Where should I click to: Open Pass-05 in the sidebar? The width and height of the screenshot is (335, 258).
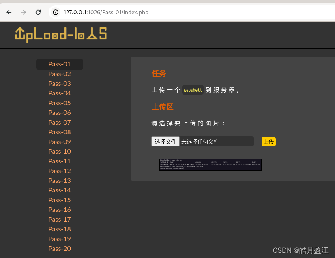point(60,103)
